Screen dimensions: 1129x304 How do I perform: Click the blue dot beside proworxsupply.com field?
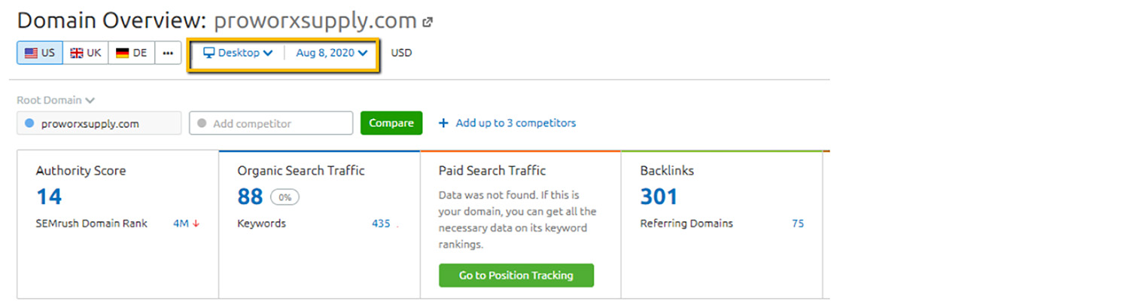coord(29,123)
